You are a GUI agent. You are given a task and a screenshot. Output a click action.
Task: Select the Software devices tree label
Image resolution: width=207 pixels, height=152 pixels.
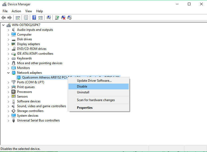tap(29, 101)
